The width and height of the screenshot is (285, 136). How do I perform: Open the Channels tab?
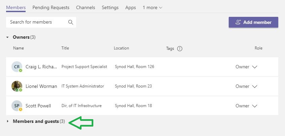click(86, 8)
